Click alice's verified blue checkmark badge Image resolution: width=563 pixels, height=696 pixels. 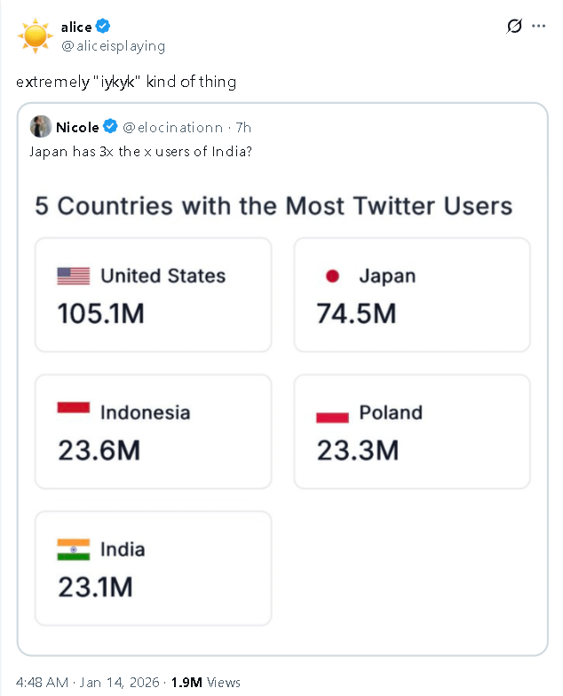(x=104, y=27)
